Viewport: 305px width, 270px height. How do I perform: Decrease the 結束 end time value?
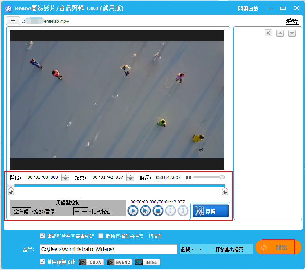(130, 179)
